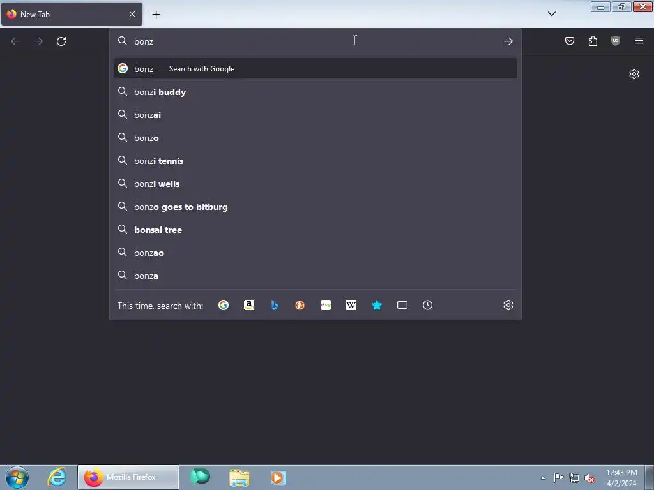654x490 pixels.
Task: Pick the 'bonzi wells' suggestion
Action: tap(316, 183)
